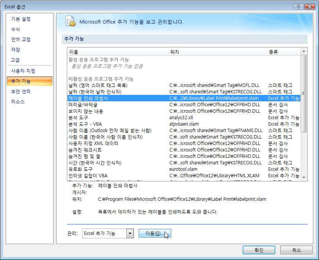Open the 언어 교정 category
The width and height of the screenshot is (319, 260).
(x=21, y=39)
